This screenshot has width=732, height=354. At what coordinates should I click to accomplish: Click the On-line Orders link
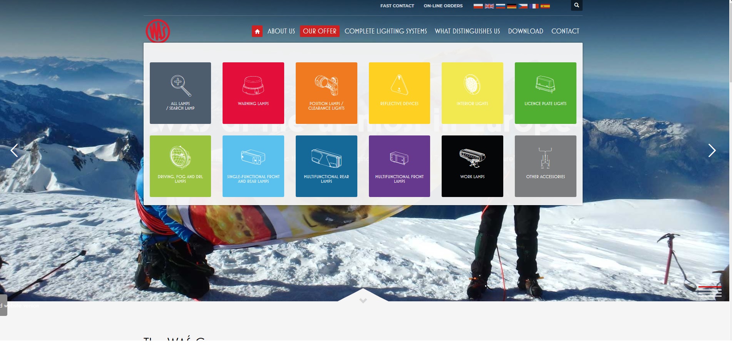click(x=443, y=6)
